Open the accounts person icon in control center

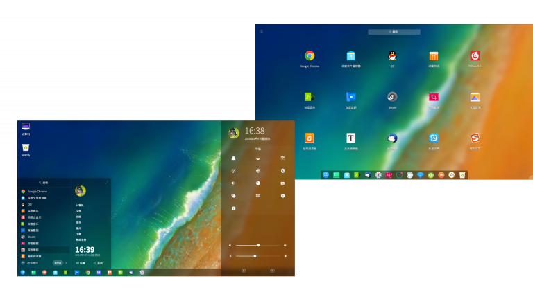234,158
